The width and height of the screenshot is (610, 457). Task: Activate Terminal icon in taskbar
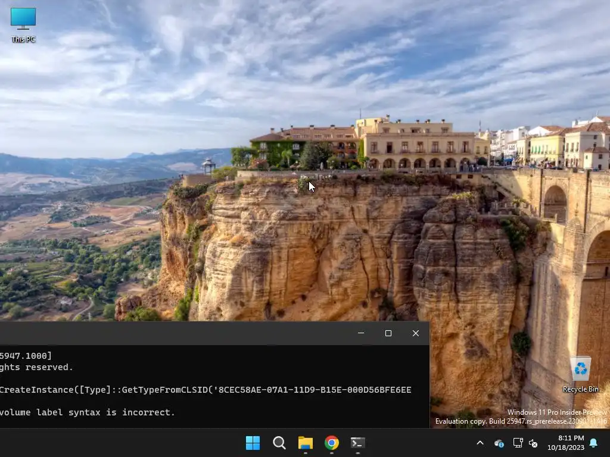[358, 443]
